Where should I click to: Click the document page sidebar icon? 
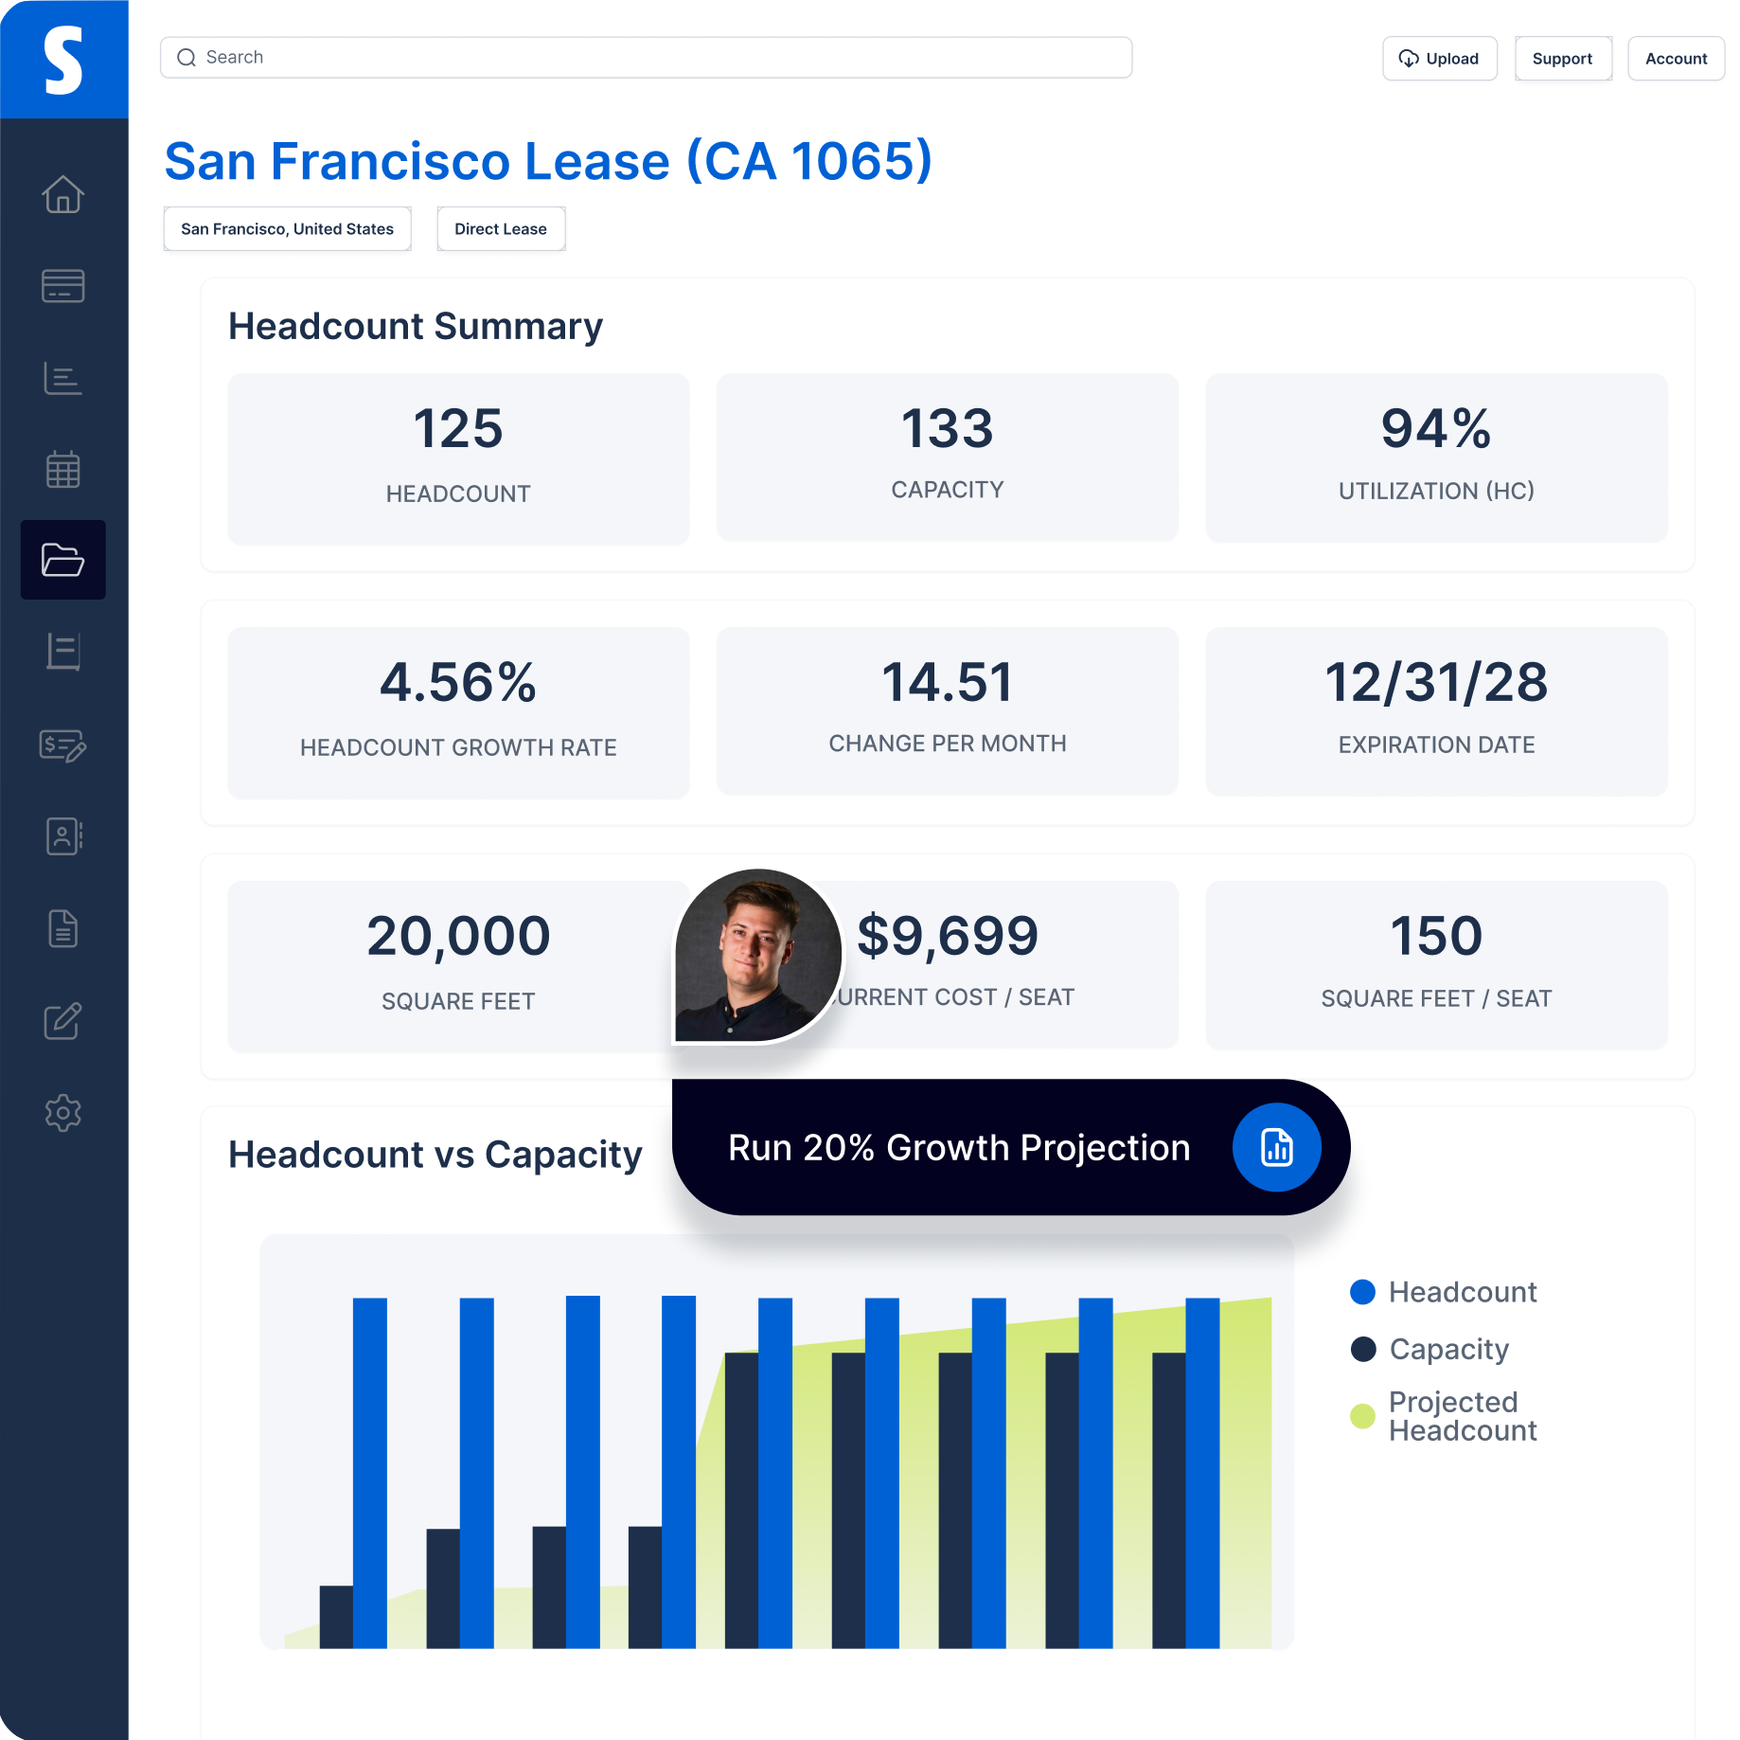coord(63,928)
